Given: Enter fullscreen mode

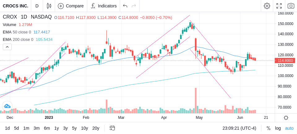Looking at the screenshot, I should pos(279,6).
